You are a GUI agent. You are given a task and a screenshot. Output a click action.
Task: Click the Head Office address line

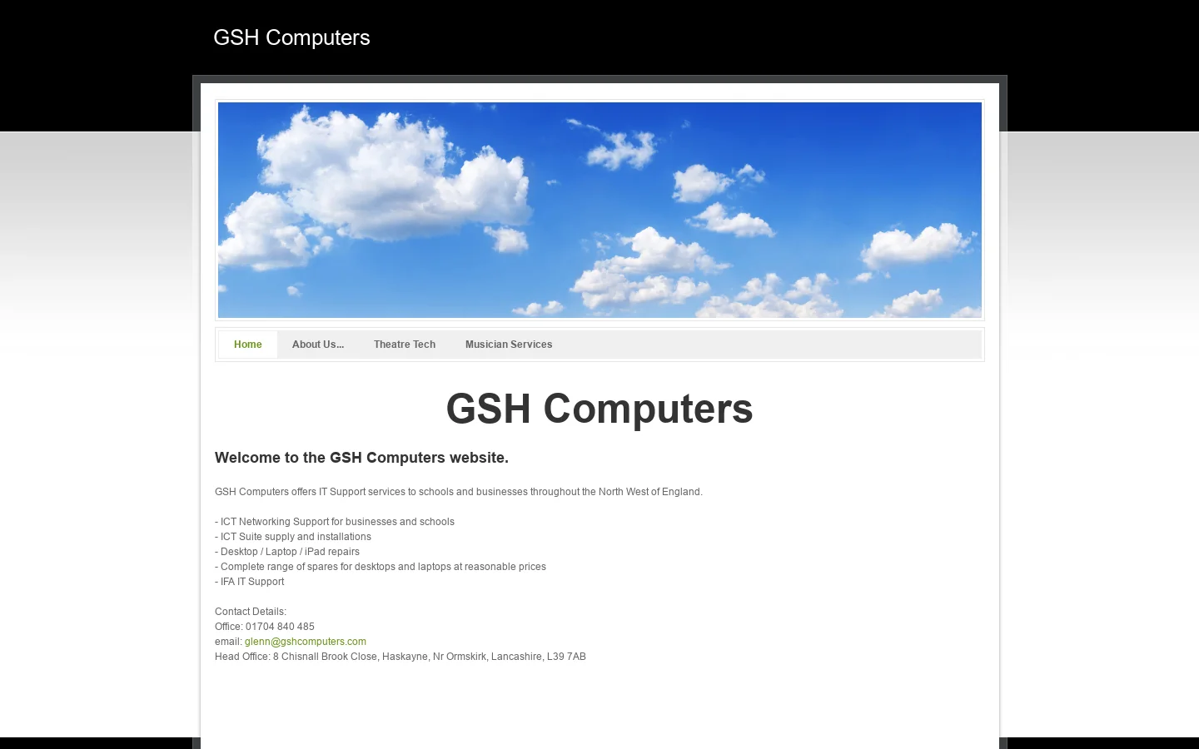(x=400, y=657)
